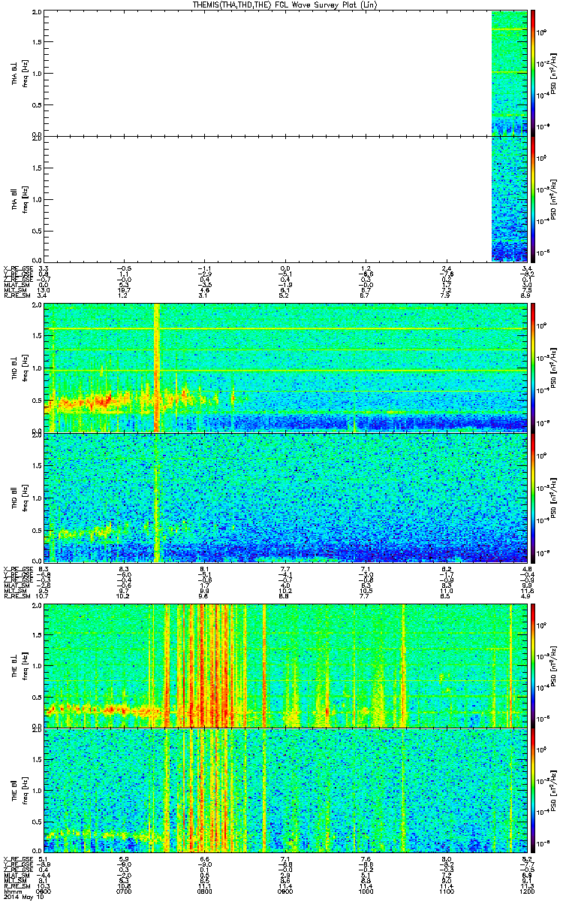The width and height of the screenshot is (563, 902).
Task: Click the R_RE_SM row label under THA panels
Action: click(17, 295)
